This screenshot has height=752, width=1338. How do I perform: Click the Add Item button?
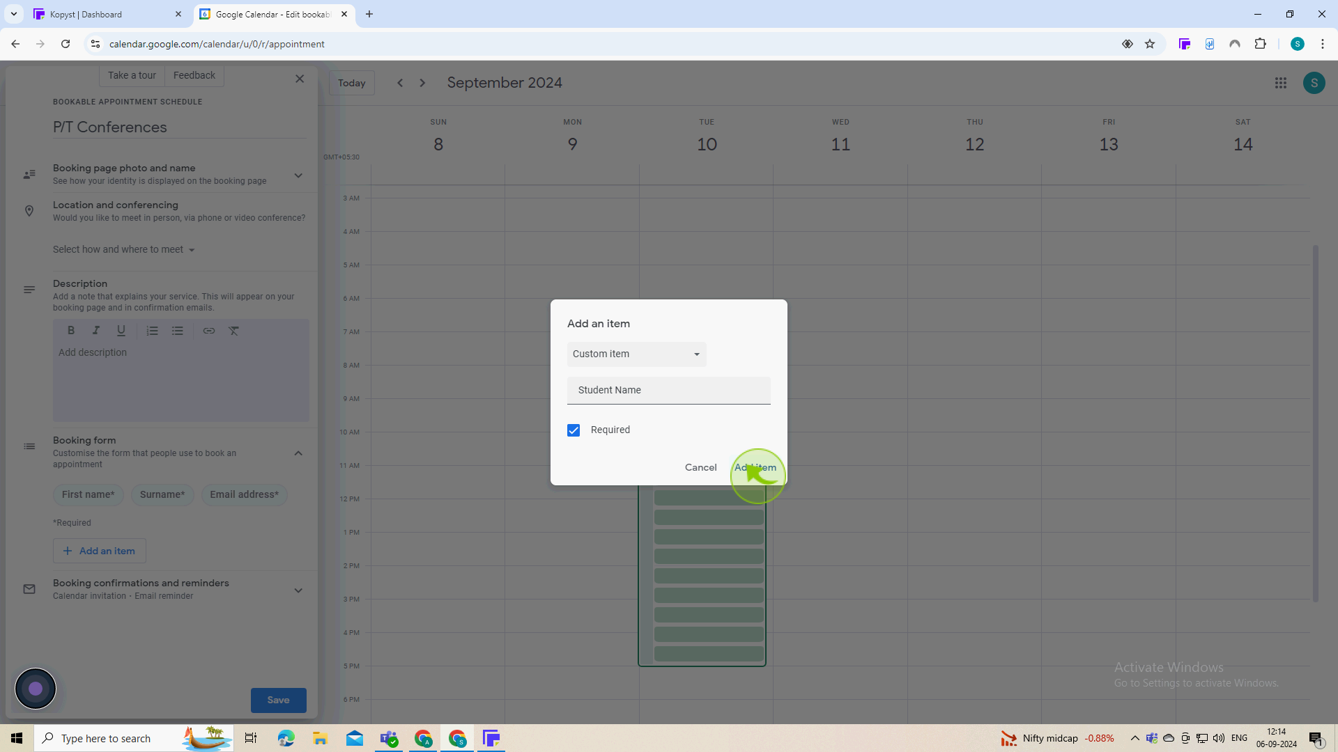755,467
